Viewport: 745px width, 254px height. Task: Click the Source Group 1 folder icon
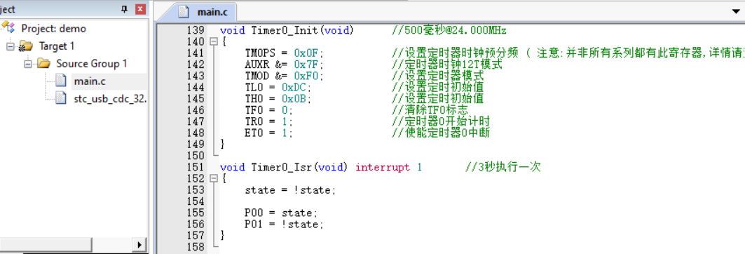point(43,64)
